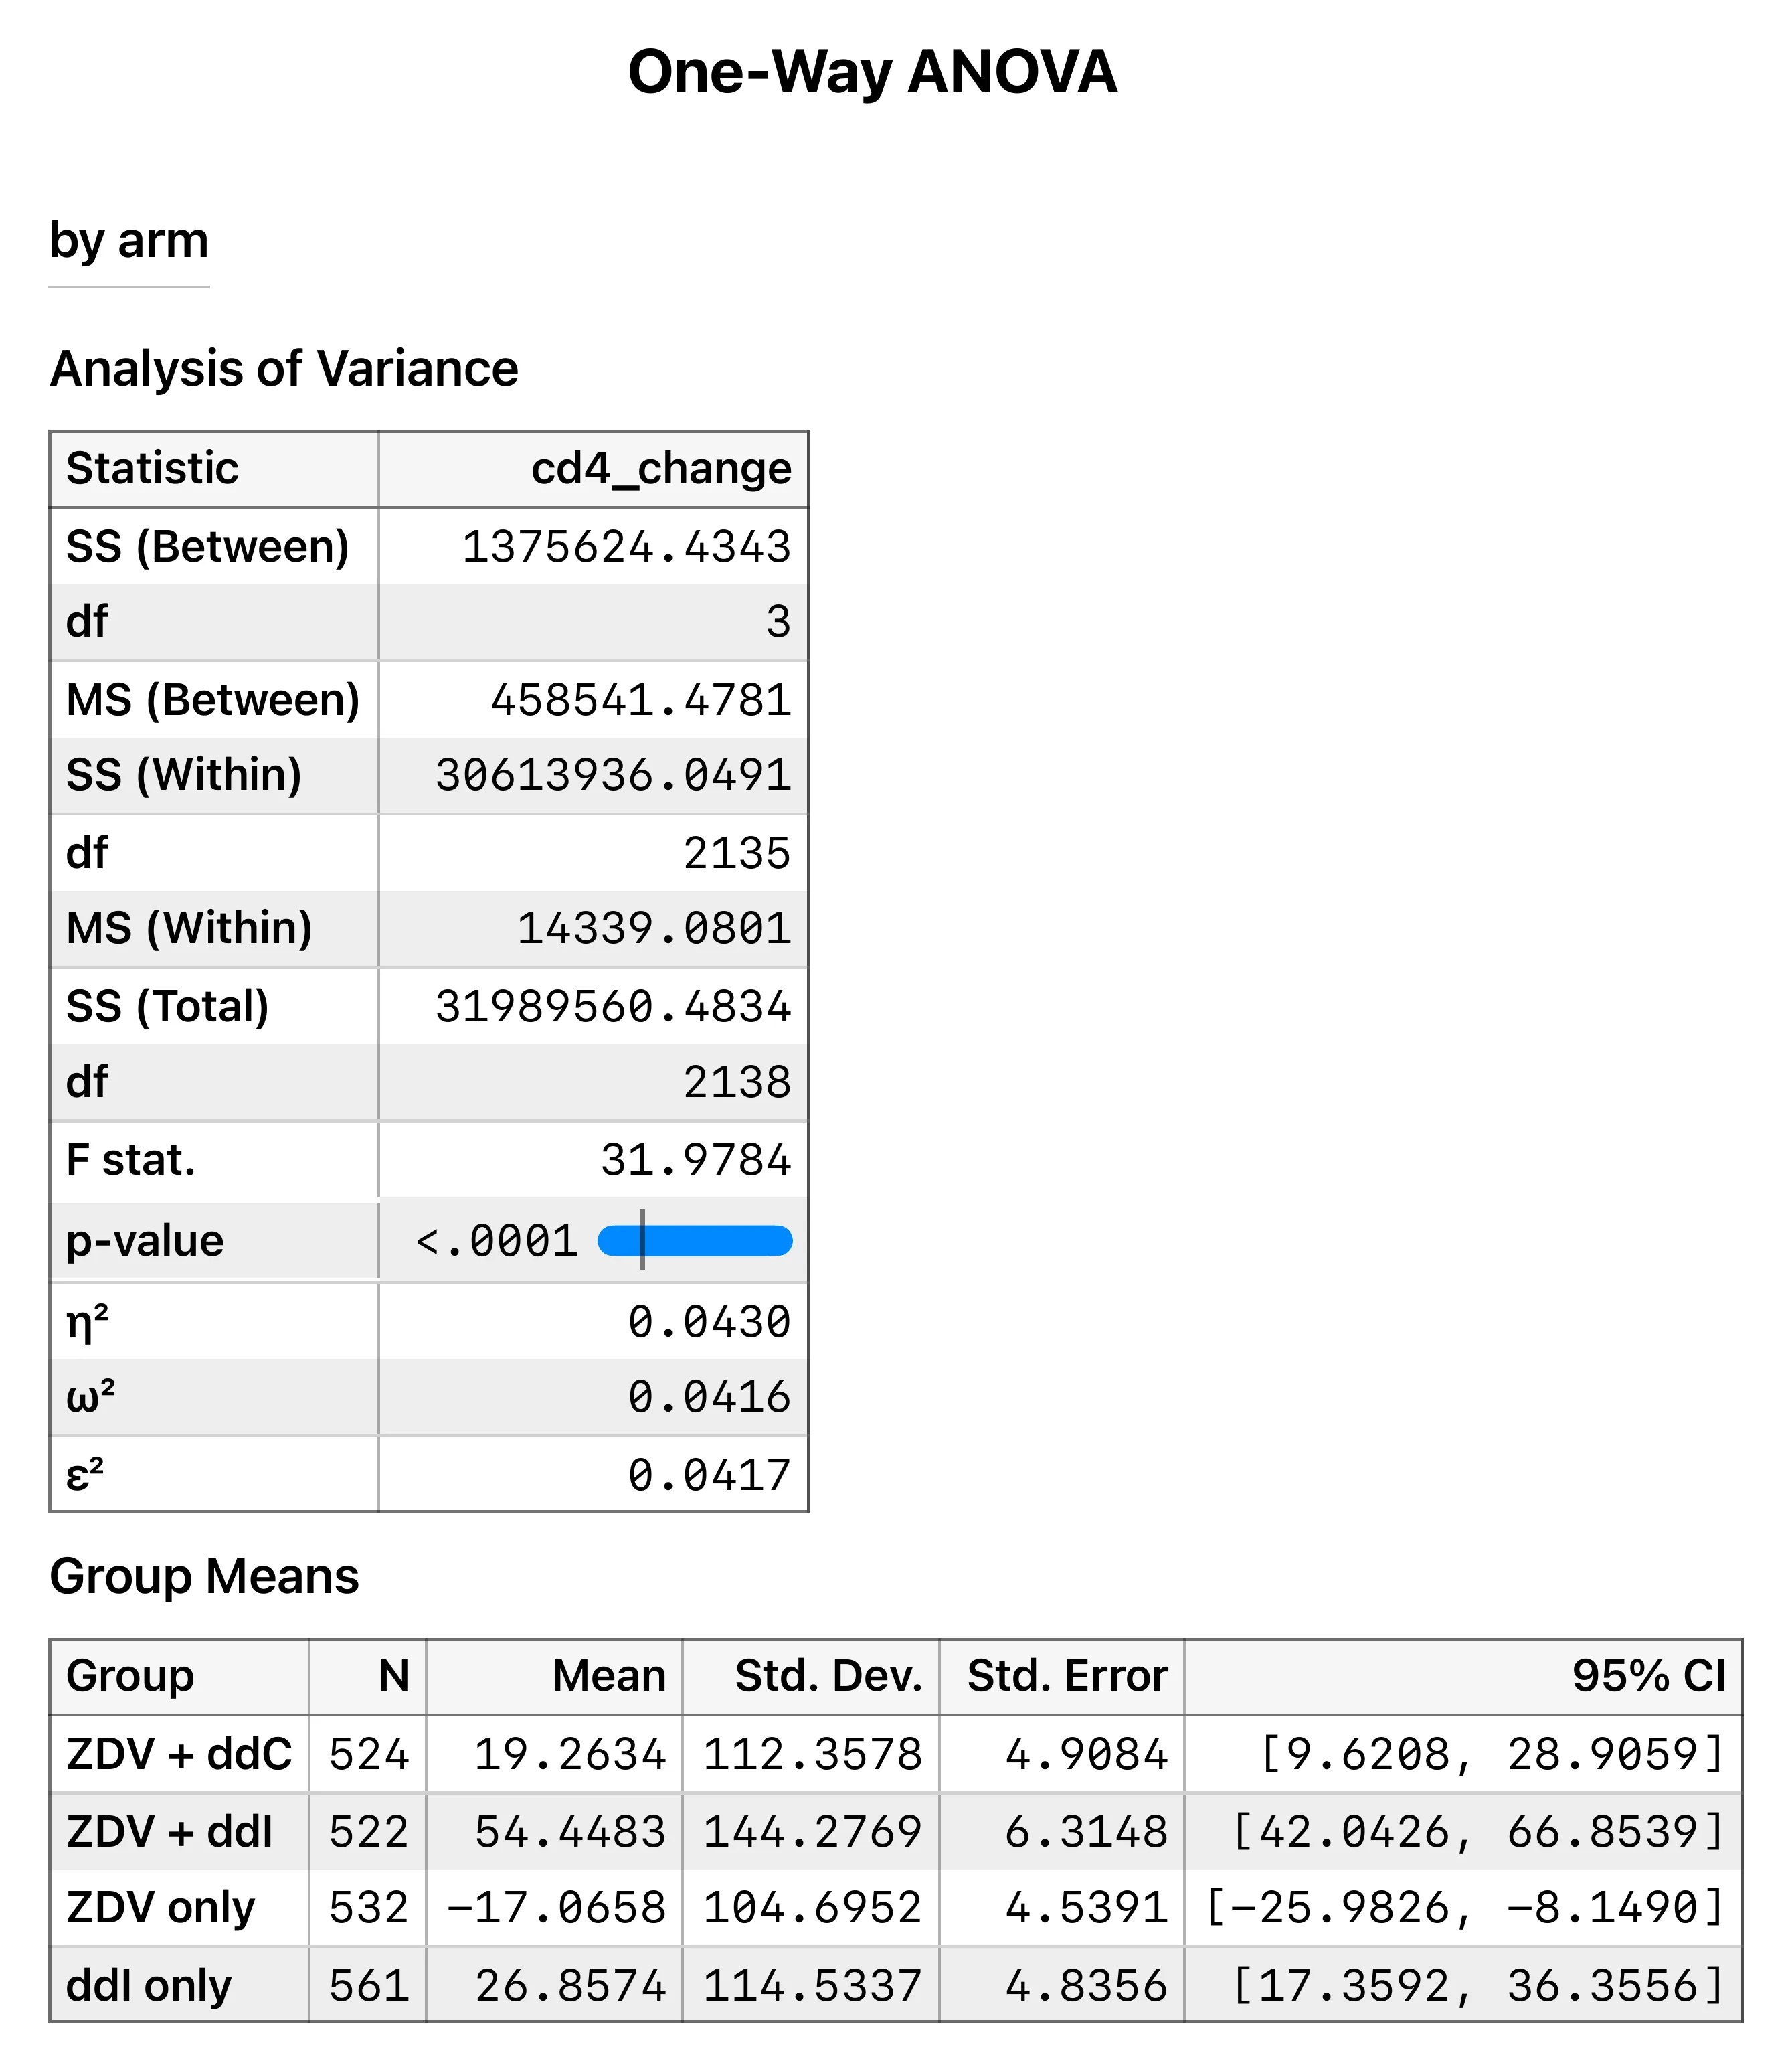The image size is (1792, 2071).
Task: Click the Between df value 3
Action: coord(779,623)
